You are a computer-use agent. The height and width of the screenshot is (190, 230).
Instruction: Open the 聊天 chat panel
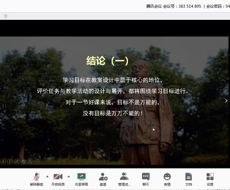coord(146,179)
